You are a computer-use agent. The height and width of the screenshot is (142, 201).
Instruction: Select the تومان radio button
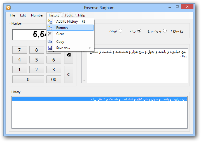[x=120, y=31]
